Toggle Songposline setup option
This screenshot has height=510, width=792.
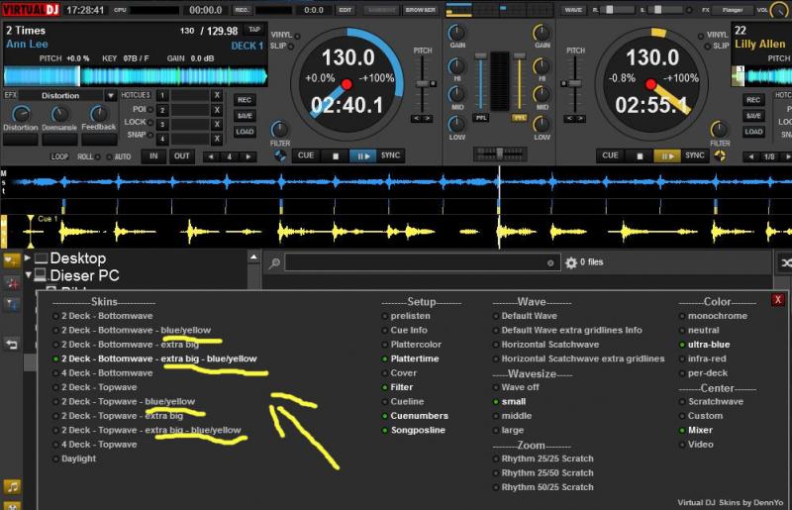tap(414, 430)
